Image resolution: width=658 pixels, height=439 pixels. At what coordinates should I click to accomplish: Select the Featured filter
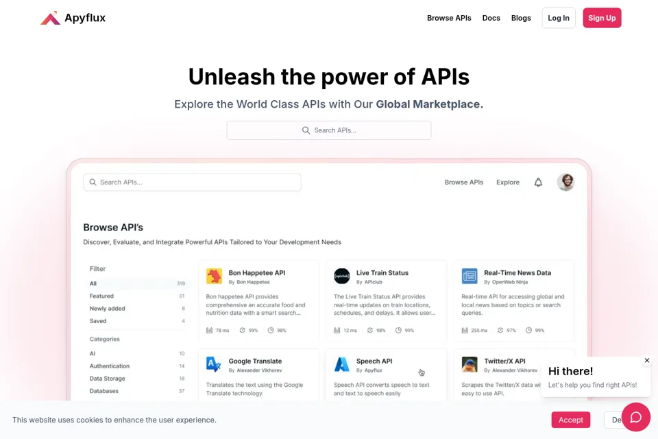tap(137, 296)
